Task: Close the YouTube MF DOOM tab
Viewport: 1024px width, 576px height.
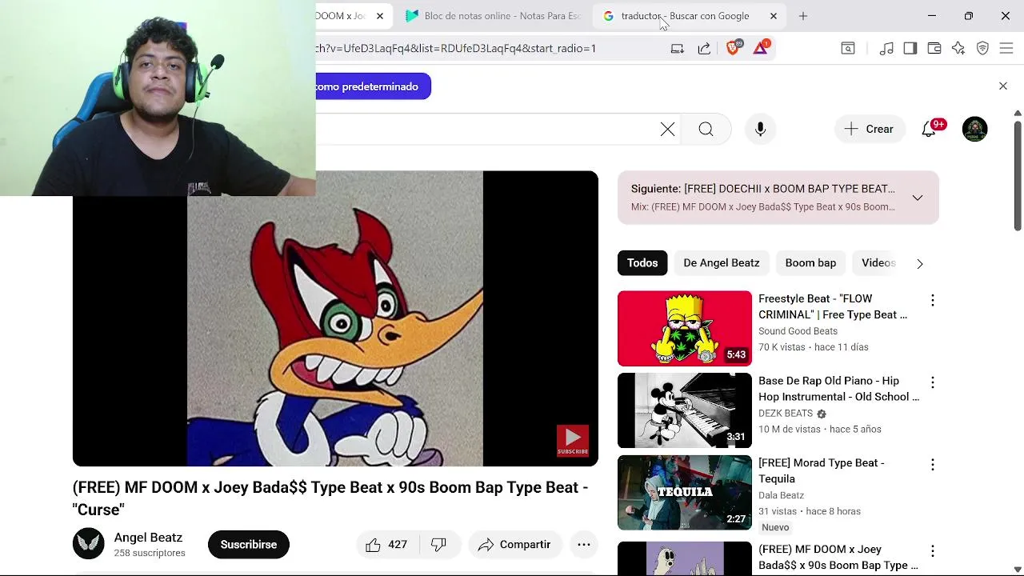Action: point(380,16)
